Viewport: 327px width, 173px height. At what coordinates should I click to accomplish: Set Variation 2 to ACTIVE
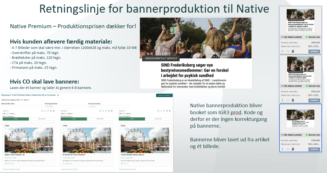[x=74, y=119]
